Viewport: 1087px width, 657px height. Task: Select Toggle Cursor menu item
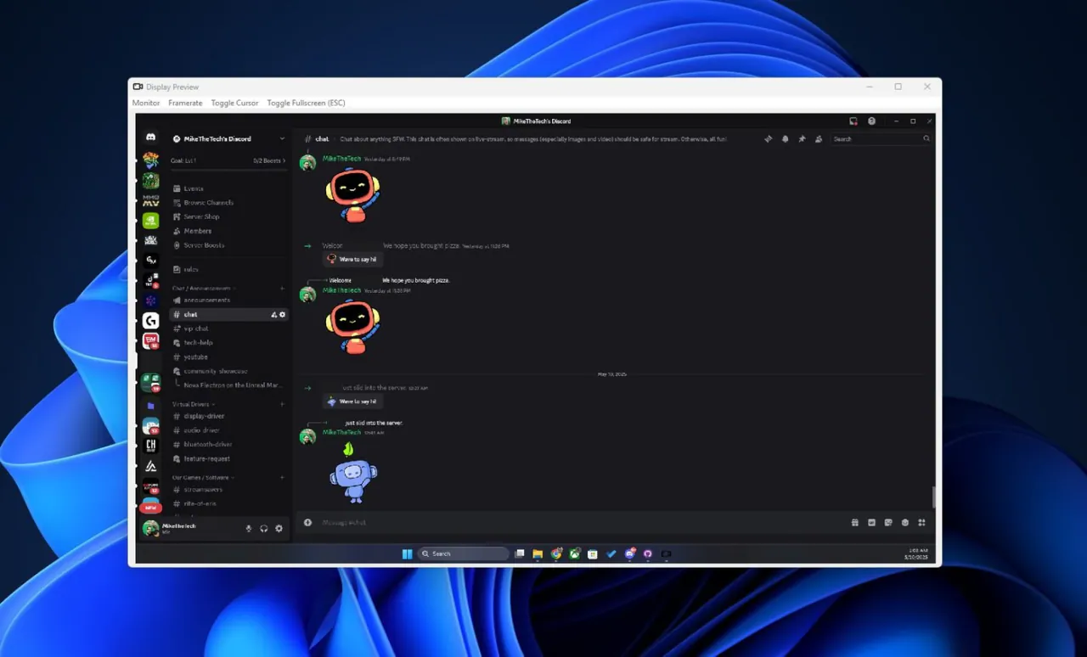234,103
